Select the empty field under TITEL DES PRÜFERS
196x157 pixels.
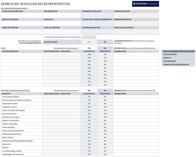(62, 32)
